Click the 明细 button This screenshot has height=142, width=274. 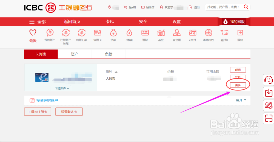pos(238,70)
